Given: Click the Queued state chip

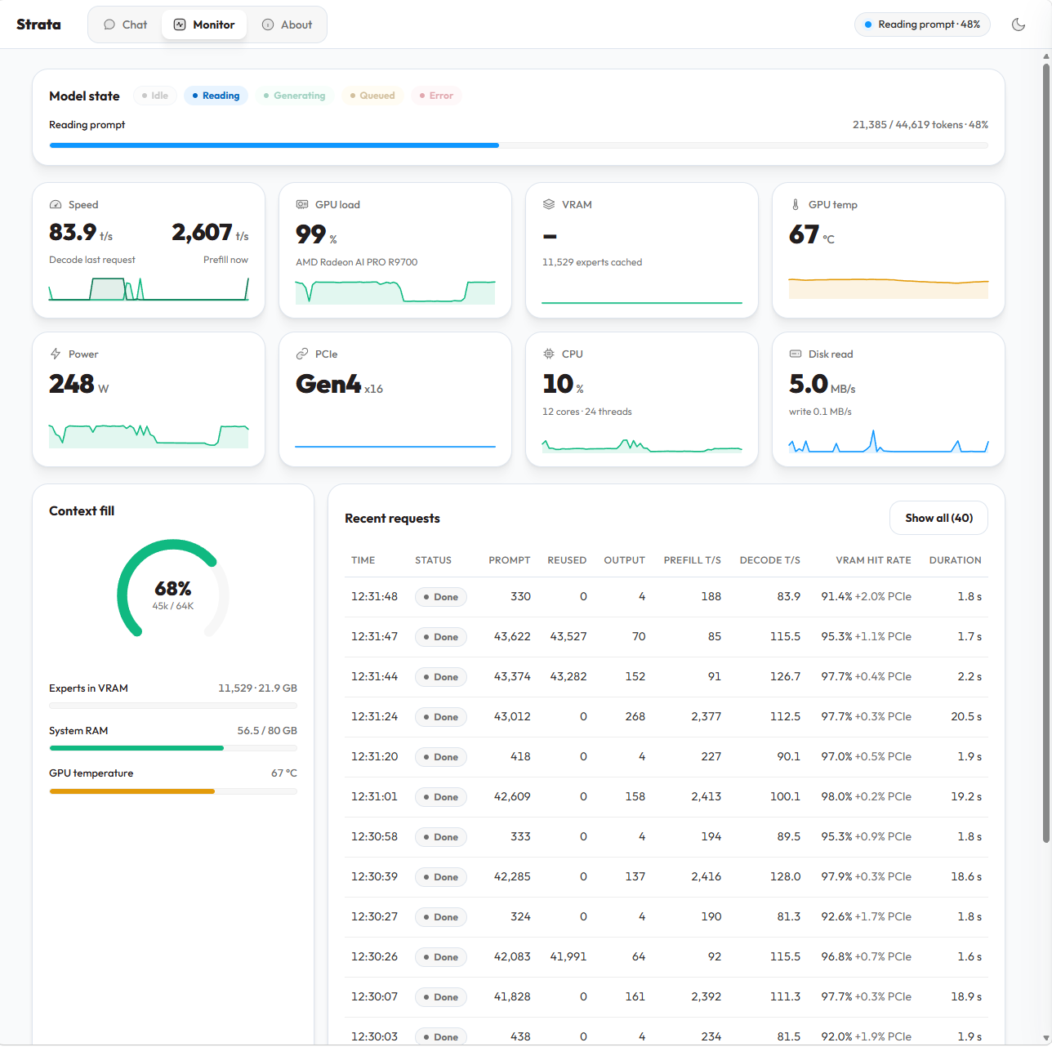Looking at the screenshot, I should point(372,96).
